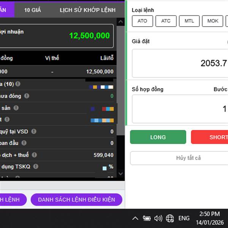This screenshot has height=228, width=228.
Task: Show hidden system tray icons chevron
Action: click(x=135, y=218)
